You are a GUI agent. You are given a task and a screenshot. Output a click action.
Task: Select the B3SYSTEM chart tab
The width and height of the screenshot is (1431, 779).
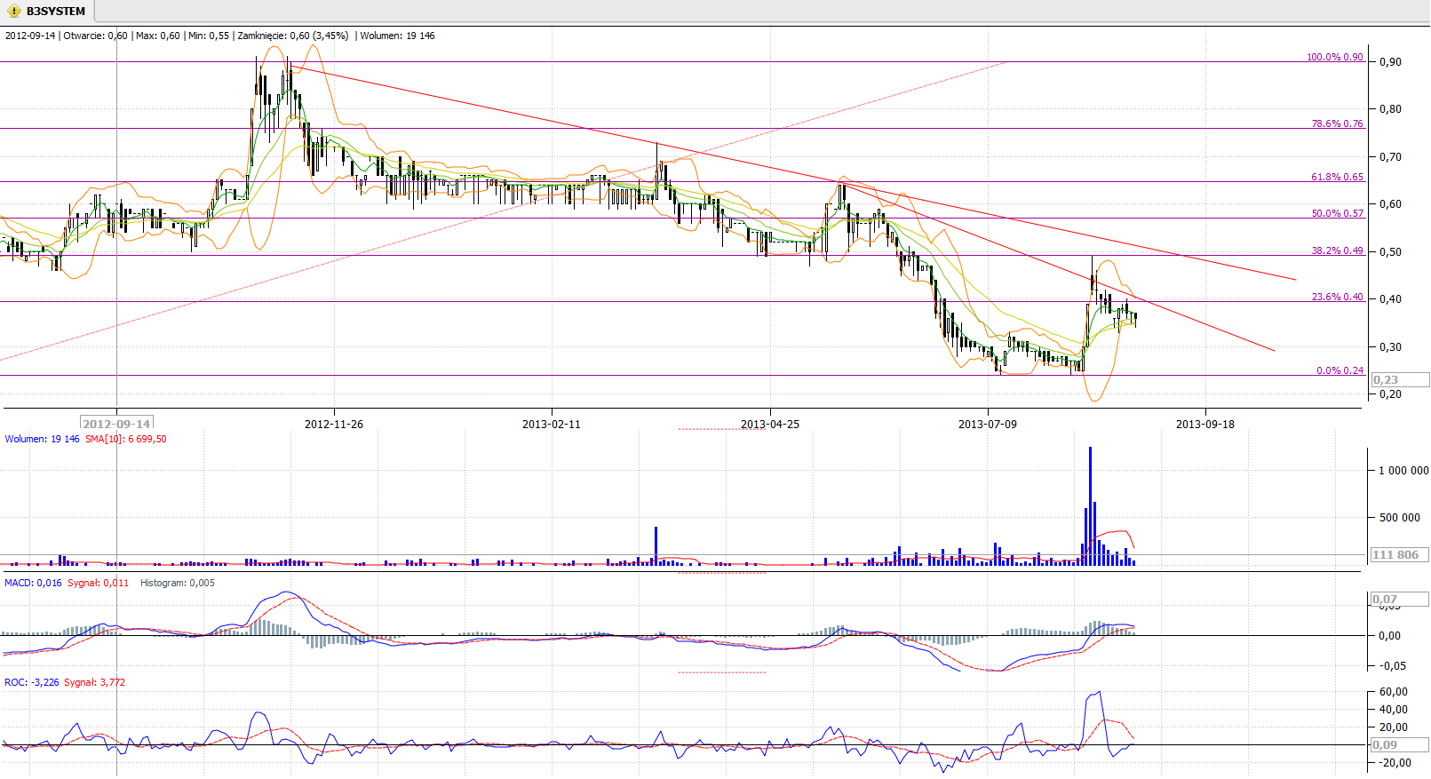pos(46,11)
